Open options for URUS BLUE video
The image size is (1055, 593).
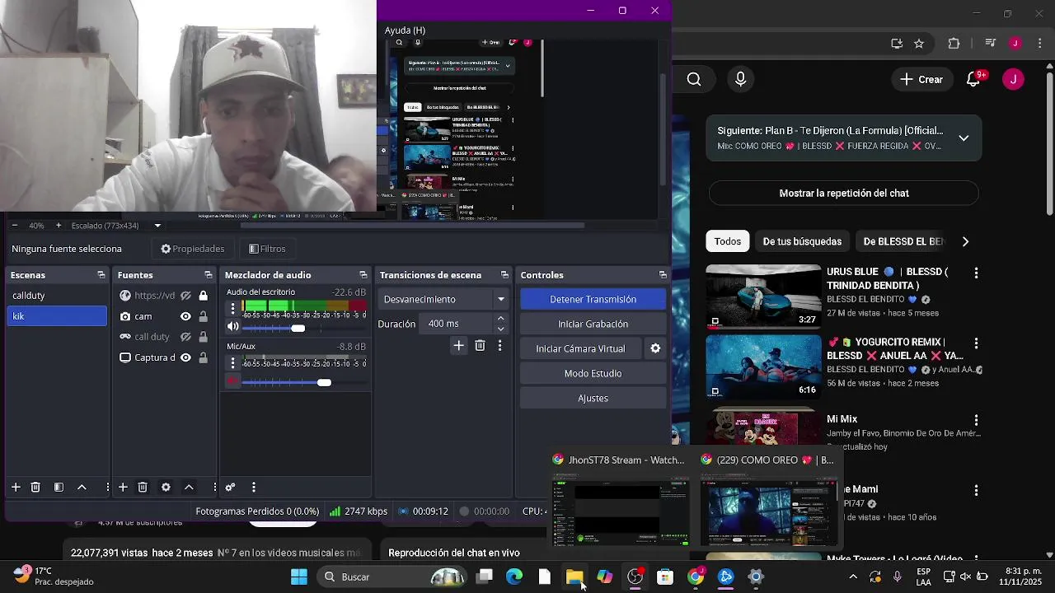(977, 273)
